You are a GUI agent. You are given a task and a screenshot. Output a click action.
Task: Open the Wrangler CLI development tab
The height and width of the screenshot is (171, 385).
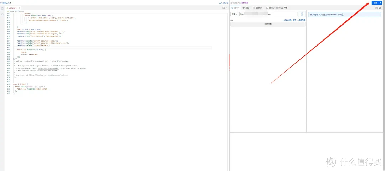[x=277, y=8]
